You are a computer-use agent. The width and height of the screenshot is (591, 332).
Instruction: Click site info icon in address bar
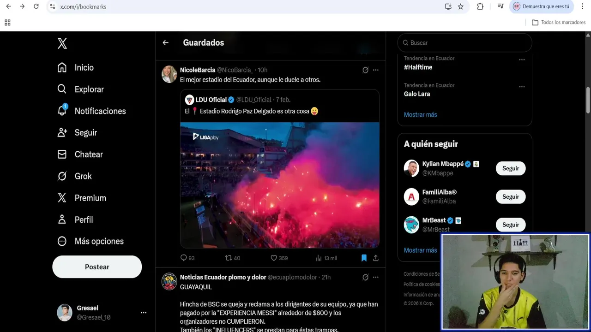pos(52,6)
